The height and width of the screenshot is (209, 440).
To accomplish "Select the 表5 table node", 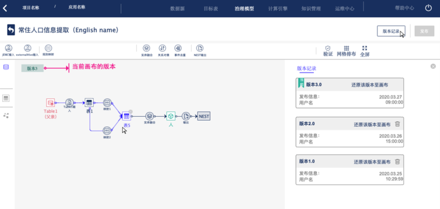I will tap(127, 116).
